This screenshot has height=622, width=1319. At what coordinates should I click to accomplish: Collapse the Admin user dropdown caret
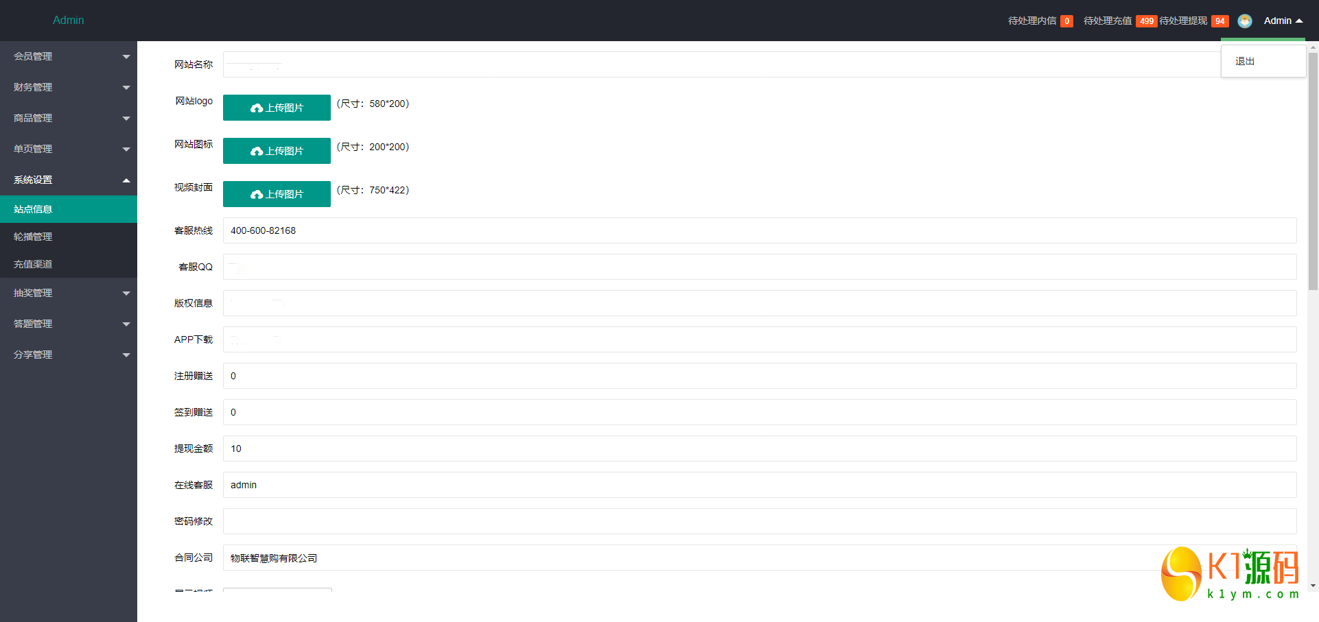click(1299, 21)
